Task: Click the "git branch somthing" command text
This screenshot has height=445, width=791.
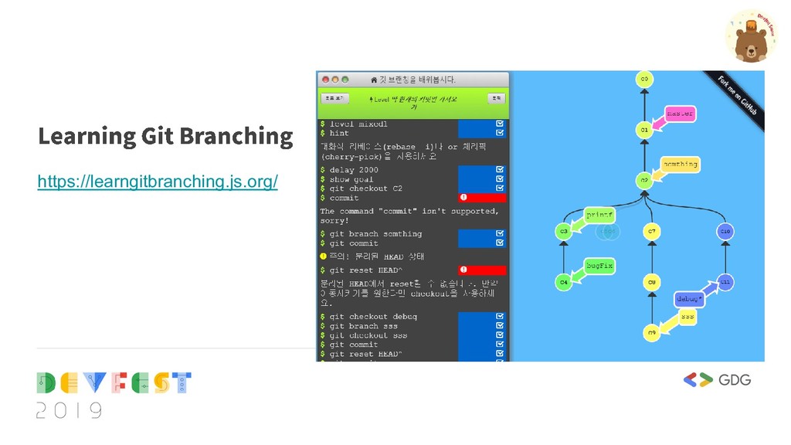Action: tap(375, 233)
